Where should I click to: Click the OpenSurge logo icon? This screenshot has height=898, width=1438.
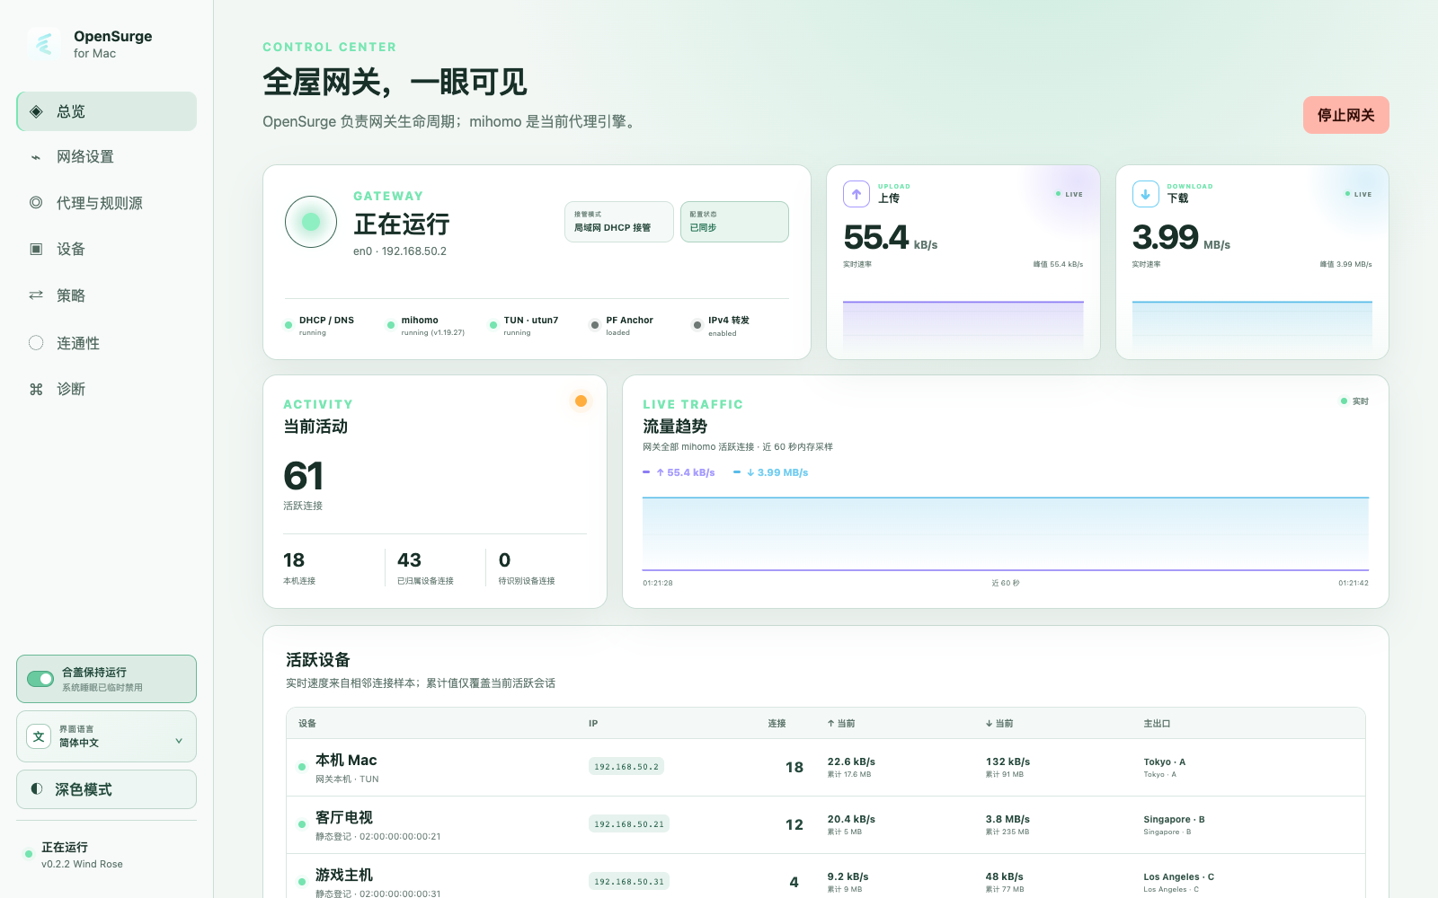[x=44, y=43]
